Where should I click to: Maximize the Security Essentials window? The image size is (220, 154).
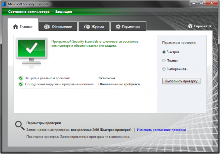pos(202,3)
